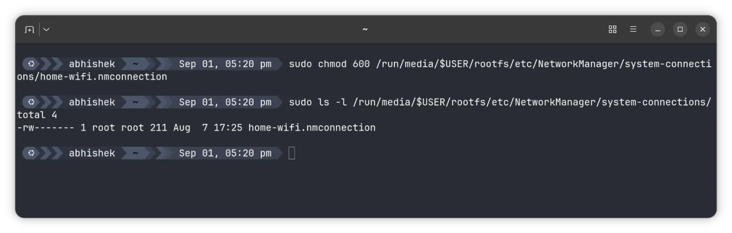Viewport: 732px width, 233px height.
Task: Click the empty cursor block at prompt
Action: pyautogui.click(x=292, y=153)
